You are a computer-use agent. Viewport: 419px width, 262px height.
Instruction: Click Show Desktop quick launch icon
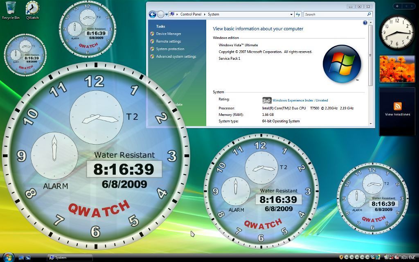pyautogui.click(x=21, y=258)
